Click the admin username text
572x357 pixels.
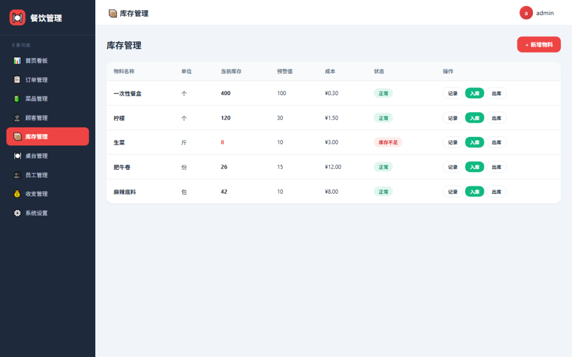[545, 13]
